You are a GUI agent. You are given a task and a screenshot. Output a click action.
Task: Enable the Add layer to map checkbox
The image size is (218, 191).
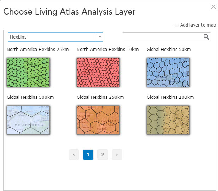coord(177,25)
